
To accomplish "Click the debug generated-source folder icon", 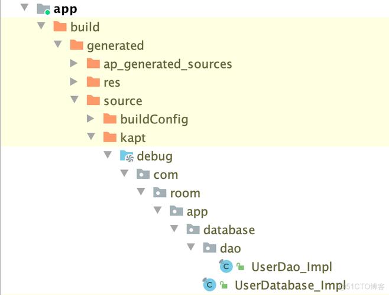I will pos(127,156).
